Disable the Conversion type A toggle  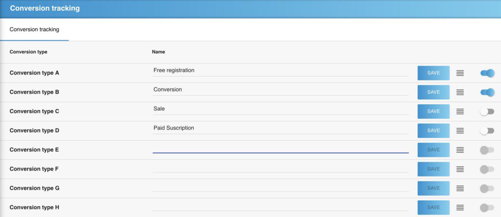point(487,73)
